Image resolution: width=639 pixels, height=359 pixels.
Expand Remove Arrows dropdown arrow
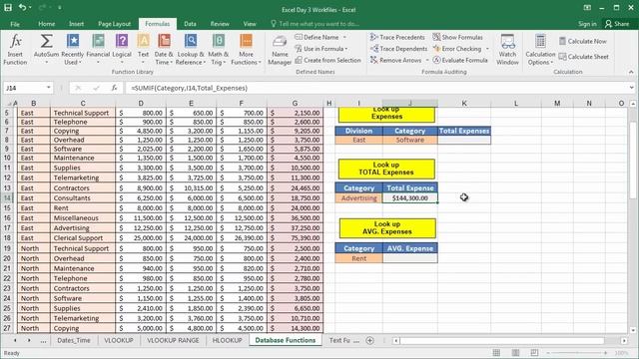(426, 60)
